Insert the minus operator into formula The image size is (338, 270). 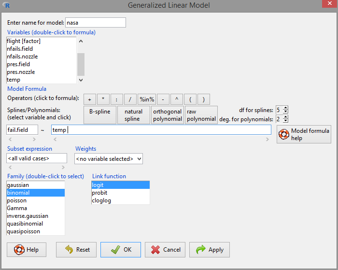(x=163, y=99)
